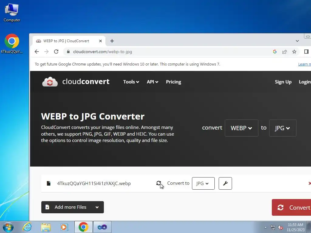Viewport: 311px width, 233px height.
Task: Open the infinity-logo app in the taskbar
Action: click(102, 227)
